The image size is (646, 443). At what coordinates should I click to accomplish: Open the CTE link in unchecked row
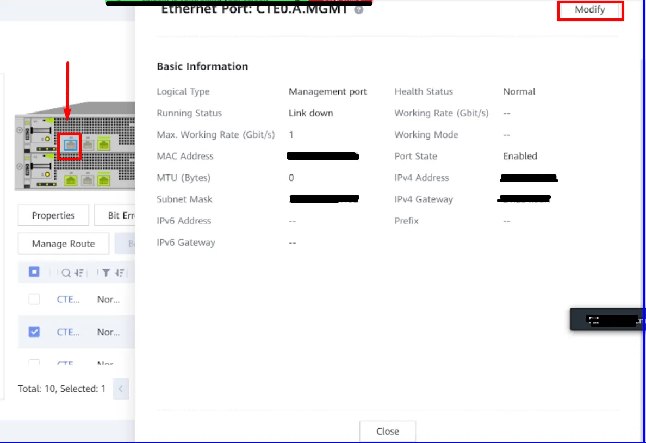(x=69, y=300)
